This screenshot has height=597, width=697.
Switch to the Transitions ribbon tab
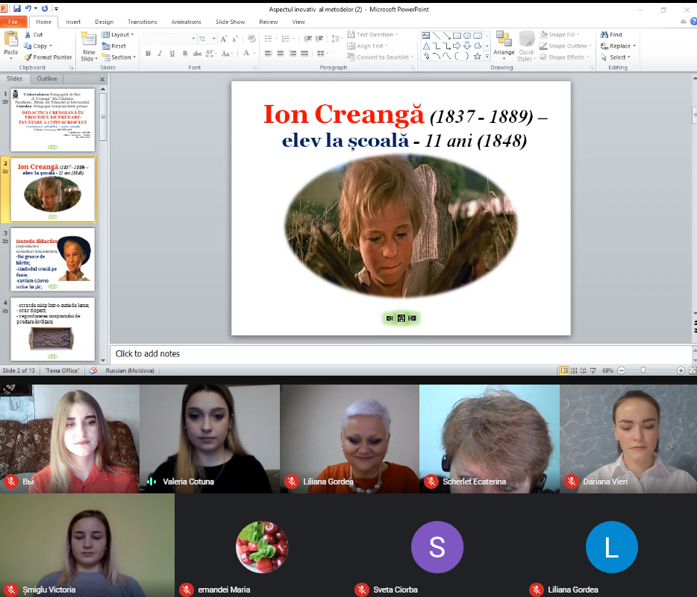(x=143, y=22)
